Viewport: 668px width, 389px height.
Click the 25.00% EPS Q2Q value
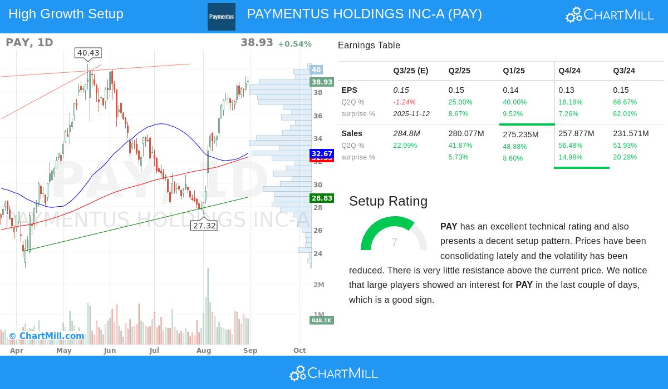pyautogui.click(x=460, y=102)
